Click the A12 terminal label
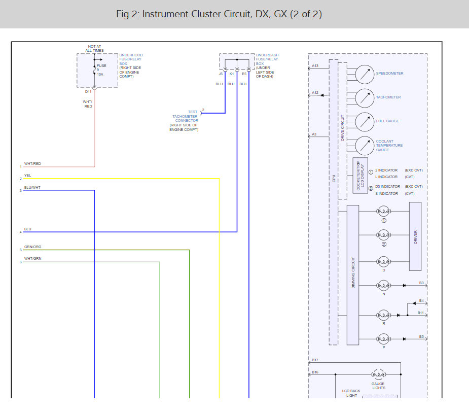Viewport: 469px width, 414px height. [x=315, y=93]
